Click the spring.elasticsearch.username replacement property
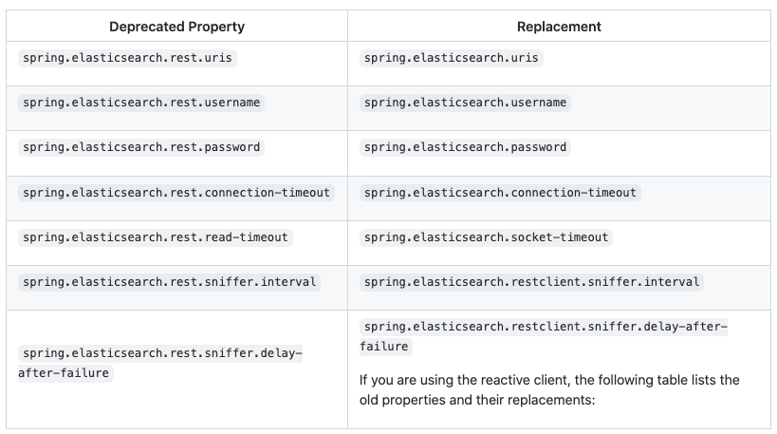The width and height of the screenshot is (777, 434). tap(465, 103)
